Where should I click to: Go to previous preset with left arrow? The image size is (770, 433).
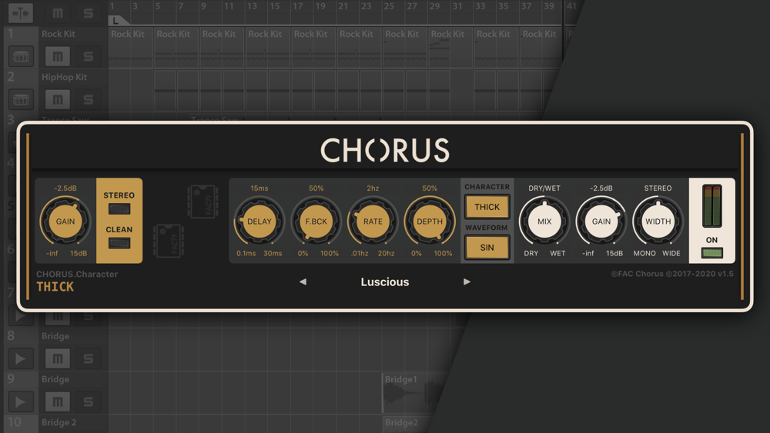point(303,281)
